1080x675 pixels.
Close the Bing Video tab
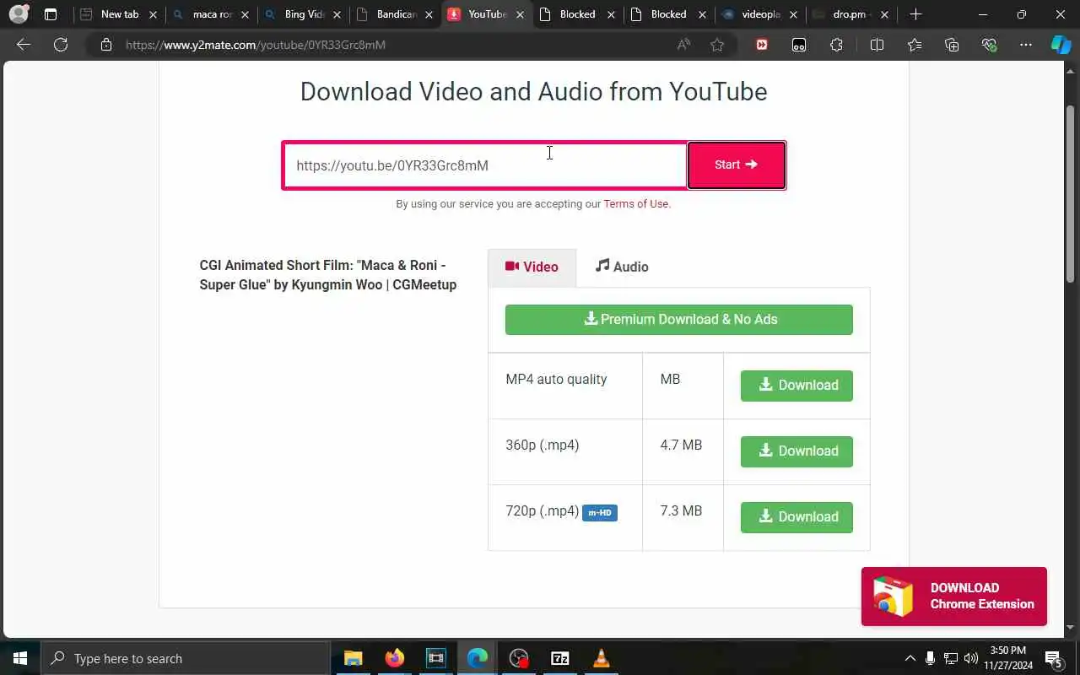pos(337,14)
